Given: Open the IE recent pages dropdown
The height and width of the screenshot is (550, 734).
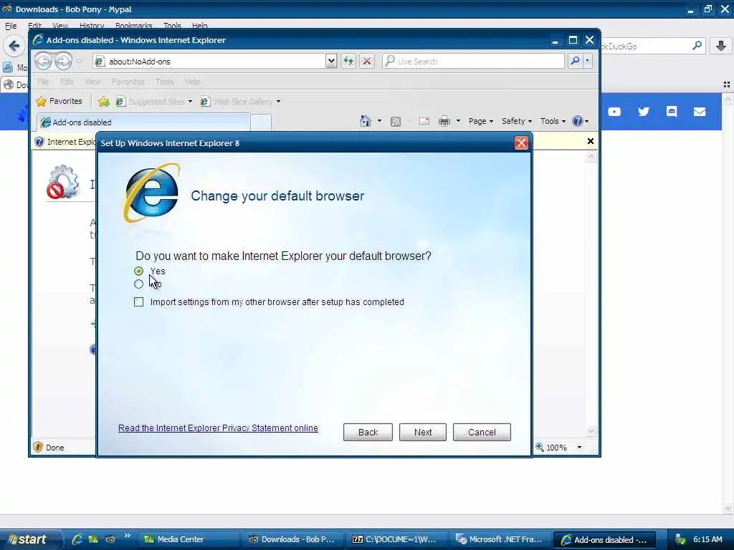Looking at the screenshot, I should pos(79,62).
